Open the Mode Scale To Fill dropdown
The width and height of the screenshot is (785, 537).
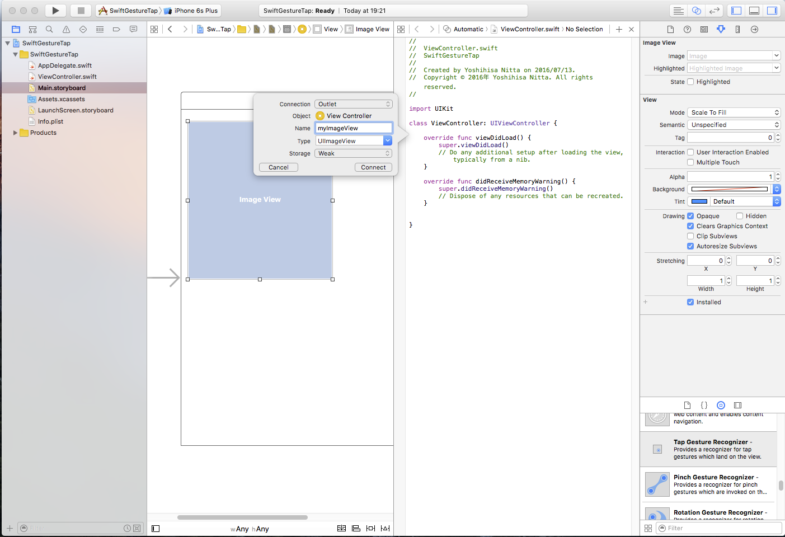pyautogui.click(x=734, y=112)
